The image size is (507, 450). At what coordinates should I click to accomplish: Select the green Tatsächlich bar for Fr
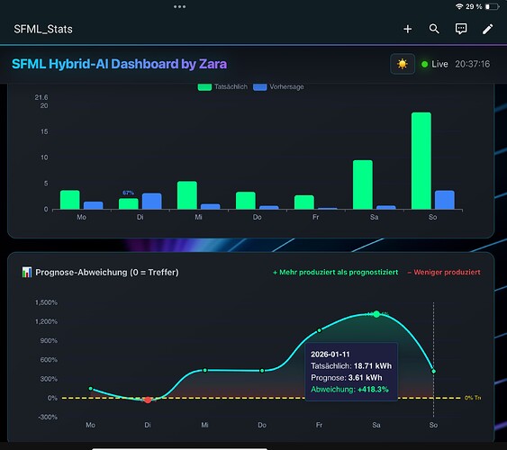pos(304,202)
